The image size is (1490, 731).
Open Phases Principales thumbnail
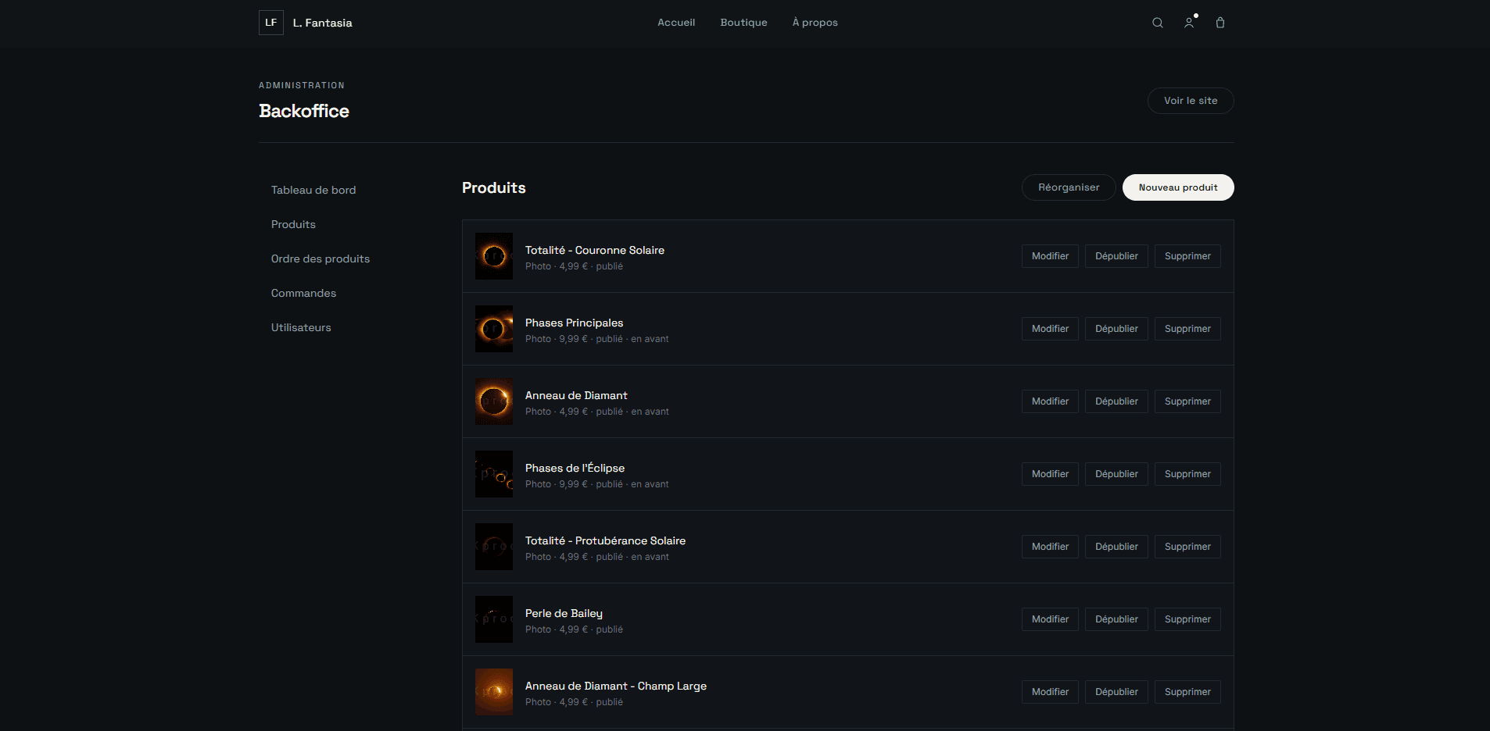(x=494, y=329)
